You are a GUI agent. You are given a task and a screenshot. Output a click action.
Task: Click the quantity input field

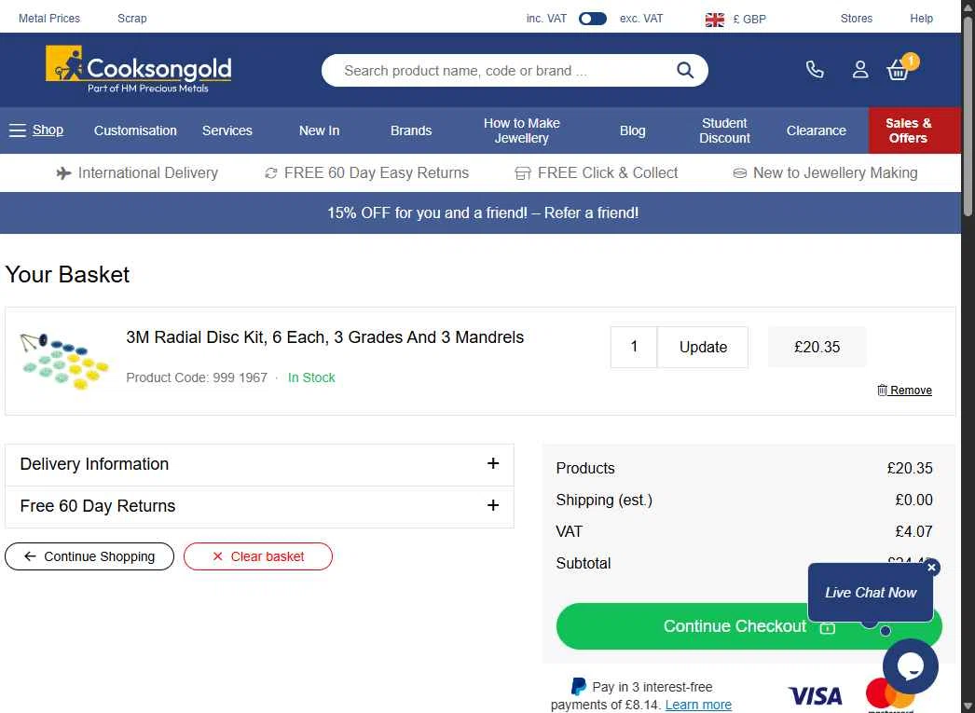point(634,347)
